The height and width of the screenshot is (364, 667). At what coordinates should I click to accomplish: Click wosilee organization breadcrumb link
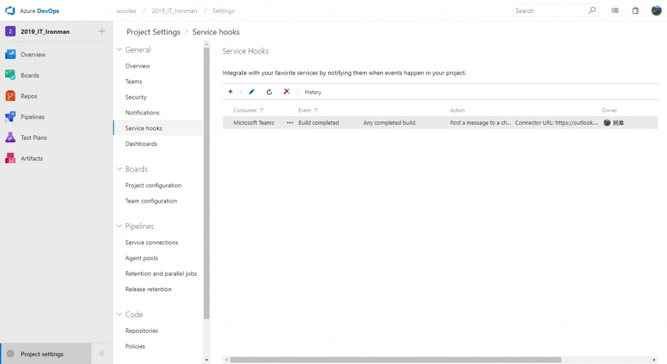click(126, 11)
